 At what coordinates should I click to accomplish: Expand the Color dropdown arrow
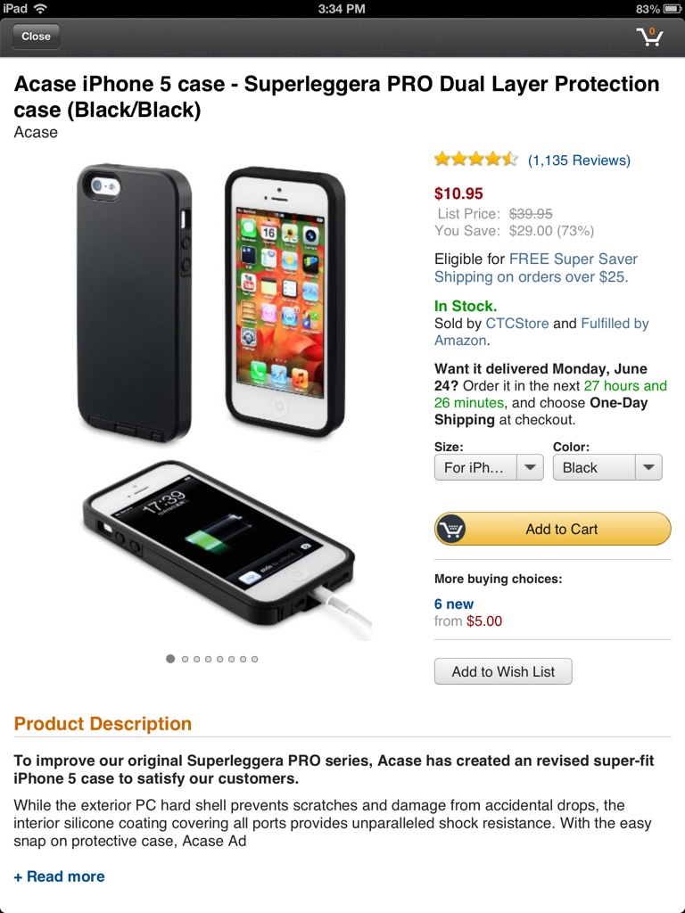pyautogui.click(x=648, y=467)
